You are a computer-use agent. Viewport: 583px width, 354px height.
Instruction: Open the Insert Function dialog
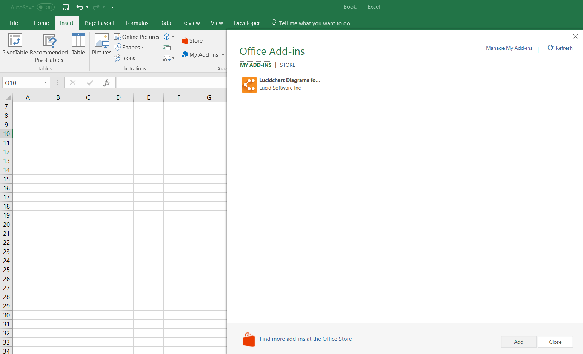pyautogui.click(x=107, y=82)
